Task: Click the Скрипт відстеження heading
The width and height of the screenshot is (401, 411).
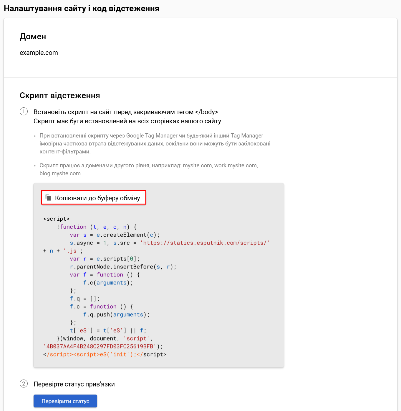Action: coord(60,96)
